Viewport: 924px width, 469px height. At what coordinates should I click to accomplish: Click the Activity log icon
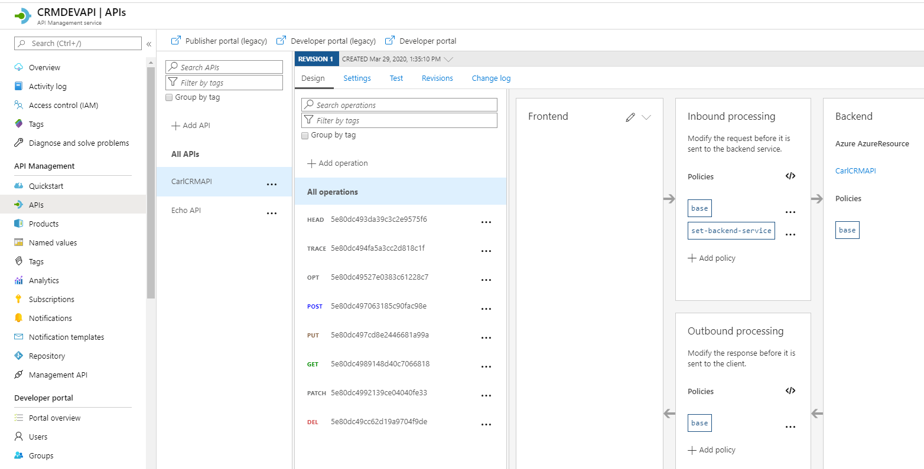[18, 86]
